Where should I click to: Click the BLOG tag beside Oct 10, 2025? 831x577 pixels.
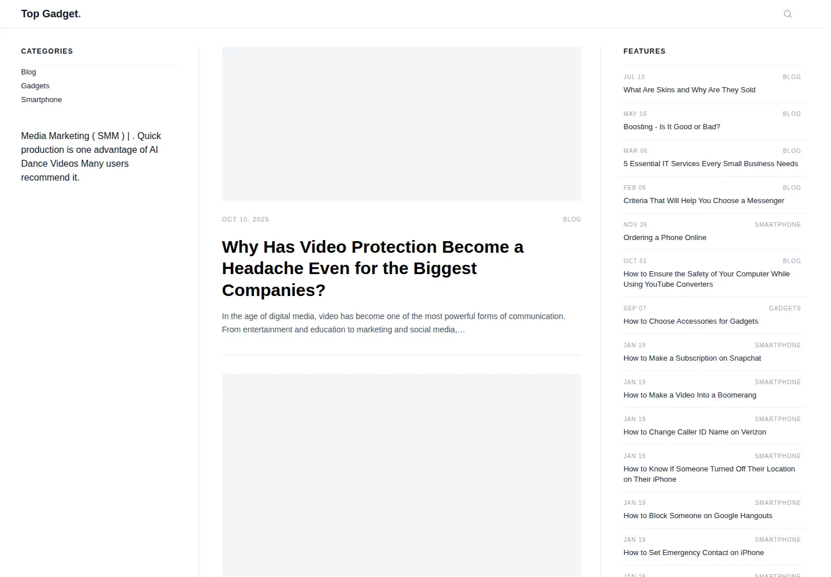[572, 219]
